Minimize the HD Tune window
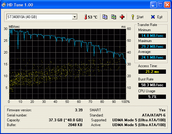The width and height of the screenshot is (172, 134). 153,5
